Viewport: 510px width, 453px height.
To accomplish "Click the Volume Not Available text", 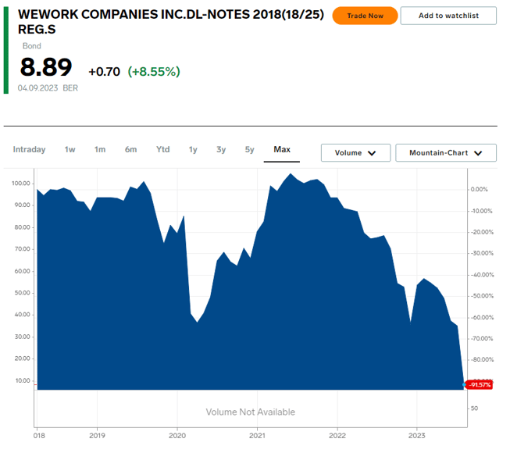I will point(250,412).
